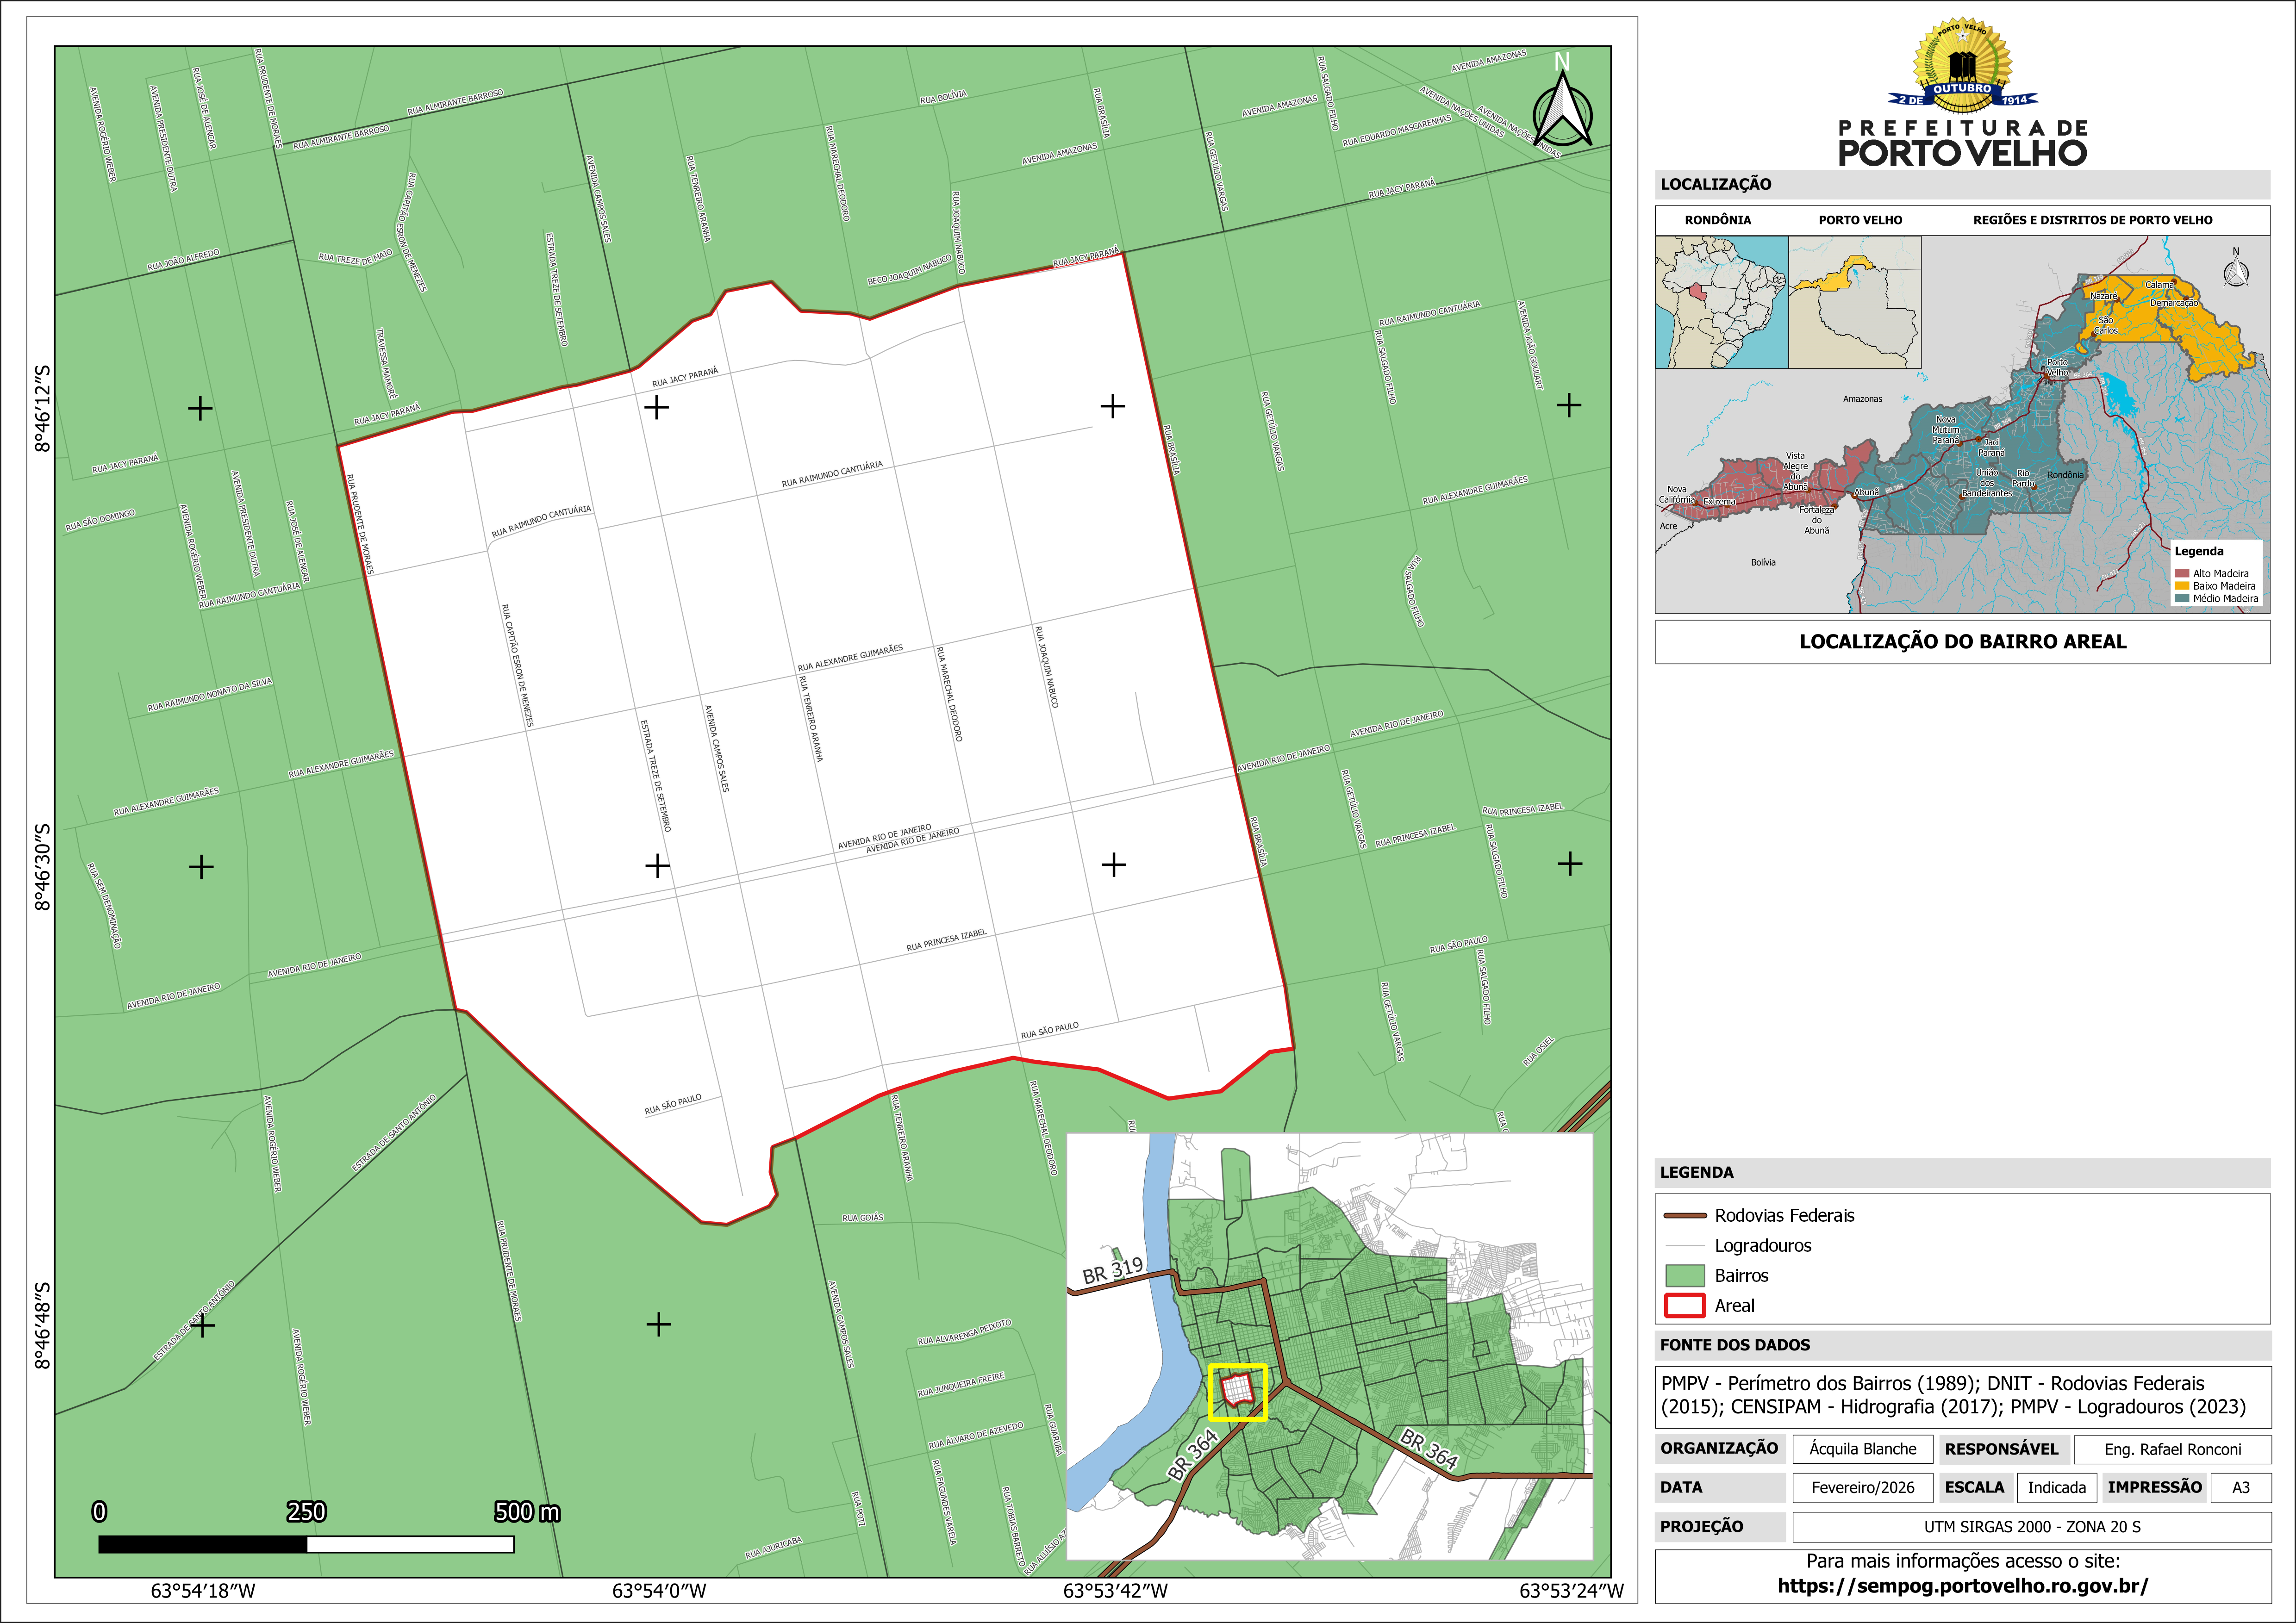
Task: Click the LEGENDA section header
Action: 1697,1172
